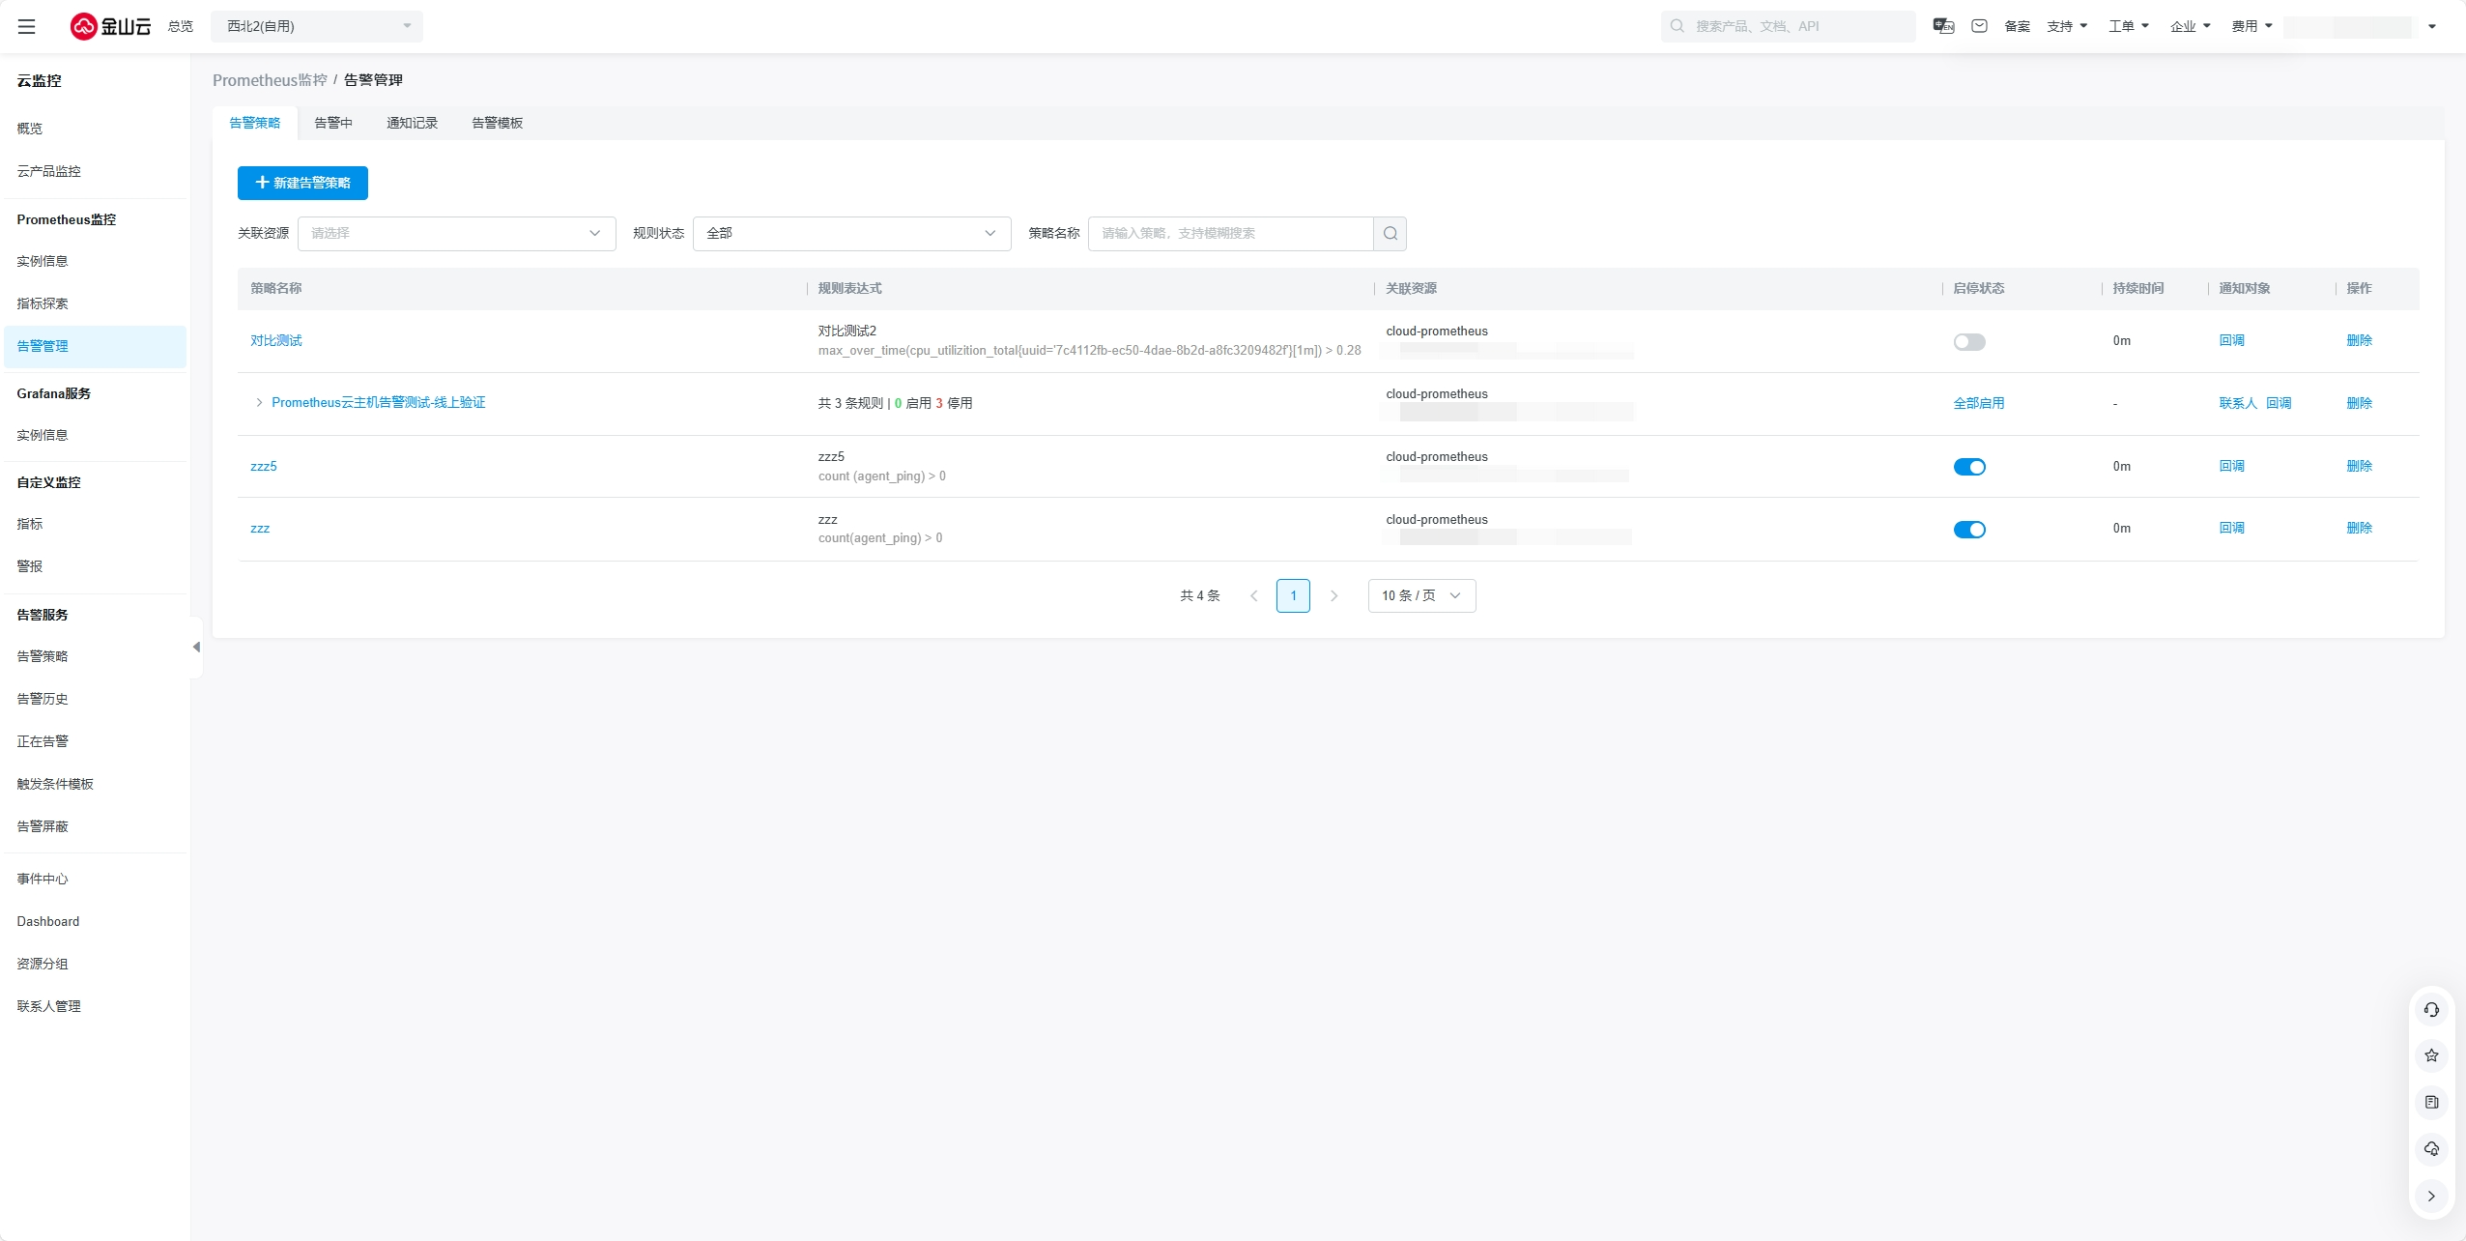Click the star favorites floating icon
Image resolution: width=2466 pixels, height=1241 pixels.
pyautogui.click(x=2431, y=1055)
